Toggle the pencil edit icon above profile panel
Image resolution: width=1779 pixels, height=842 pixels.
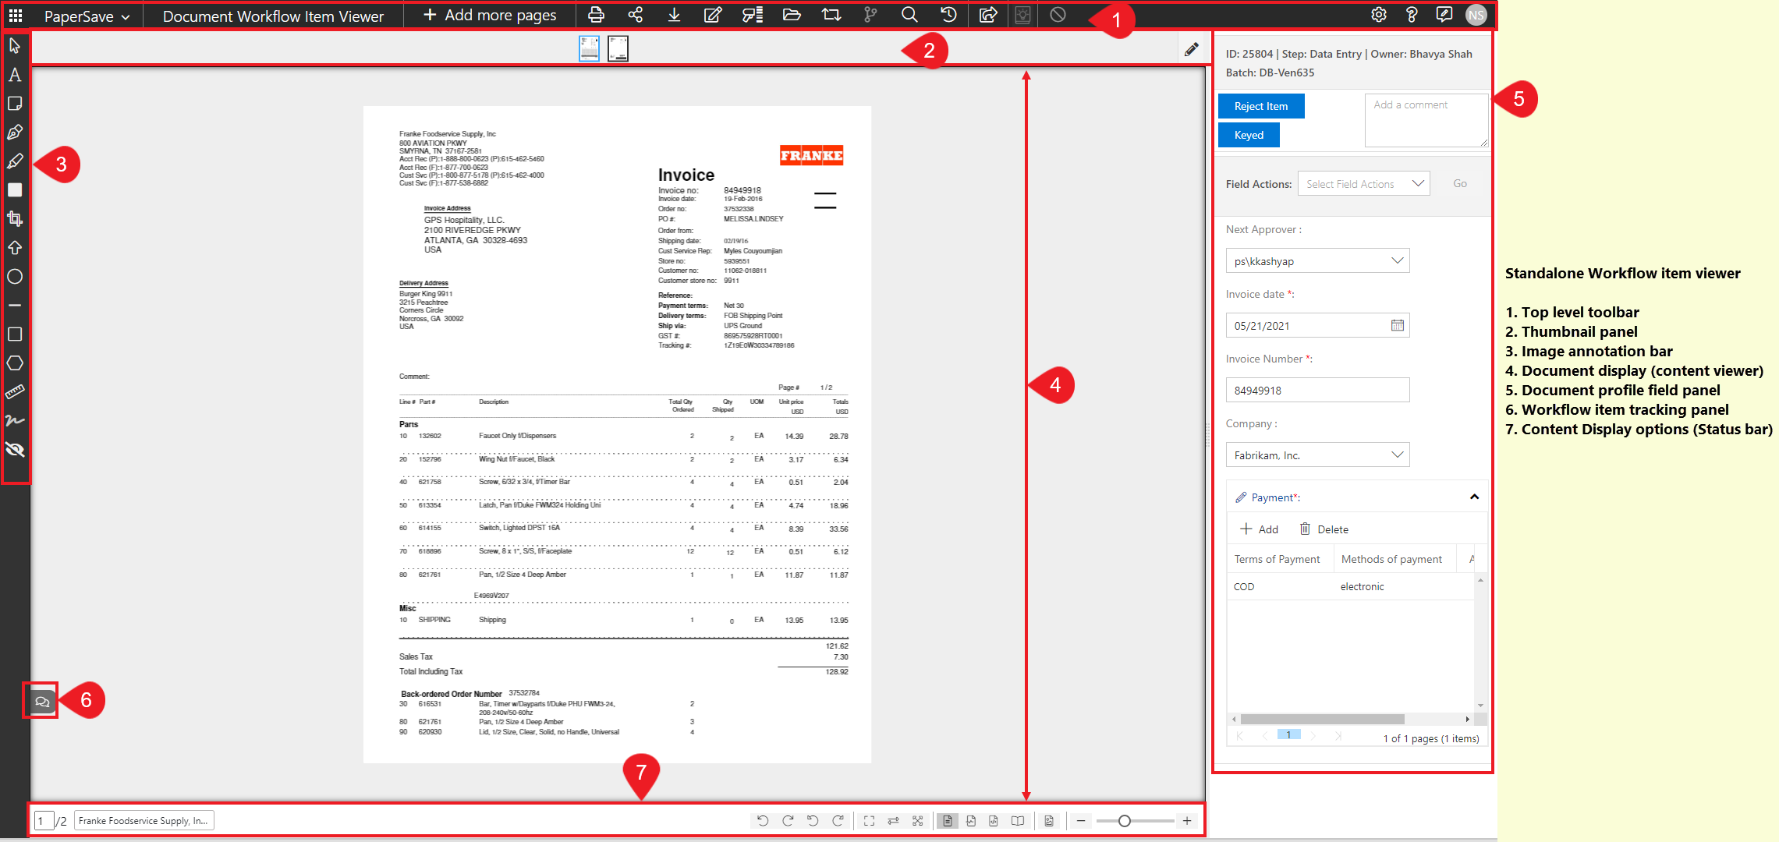pyautogui.click(x=1192, y=49)
